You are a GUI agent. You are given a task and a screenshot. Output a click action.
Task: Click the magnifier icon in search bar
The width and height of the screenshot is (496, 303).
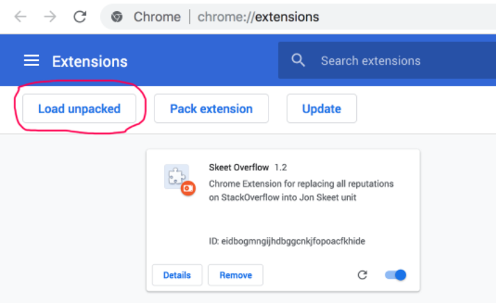point(298,60)
